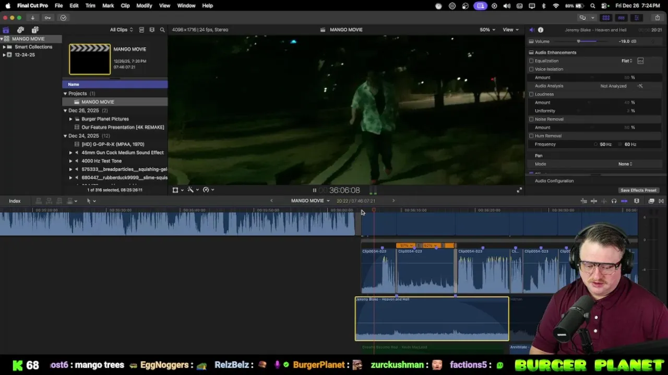Pause playback in the viewer
The height and width of the screenshot is (375, 668).
(314, 191)
